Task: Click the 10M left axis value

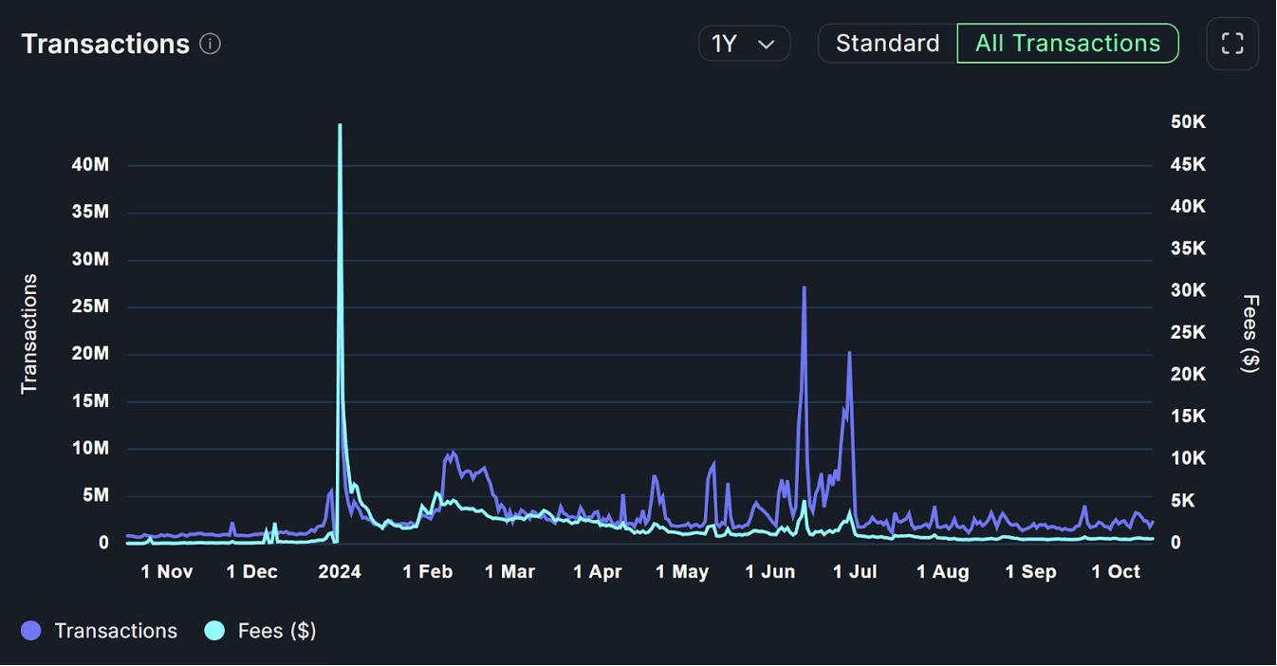Action: point(91,448)
